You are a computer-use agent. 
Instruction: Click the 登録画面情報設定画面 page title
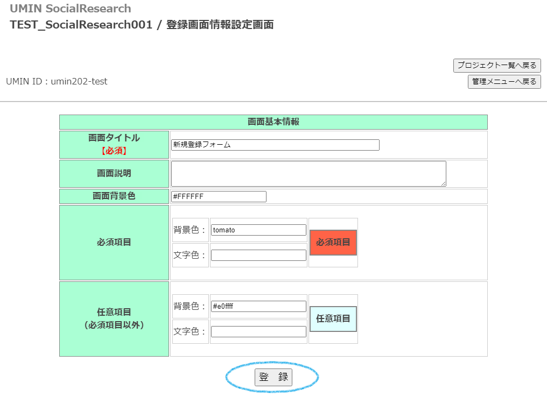pyautogui.click(x=220, y=25)
